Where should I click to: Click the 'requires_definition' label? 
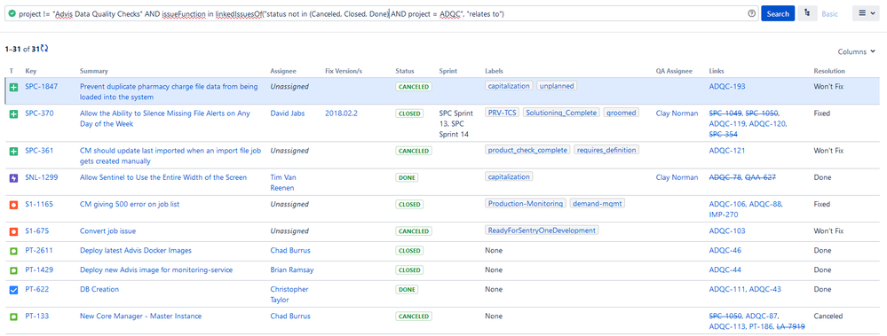pyautogui.click(x=607, y=150)
